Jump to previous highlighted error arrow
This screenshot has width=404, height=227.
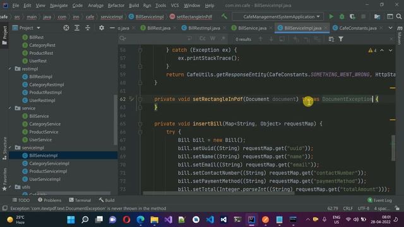click(382, 50)
